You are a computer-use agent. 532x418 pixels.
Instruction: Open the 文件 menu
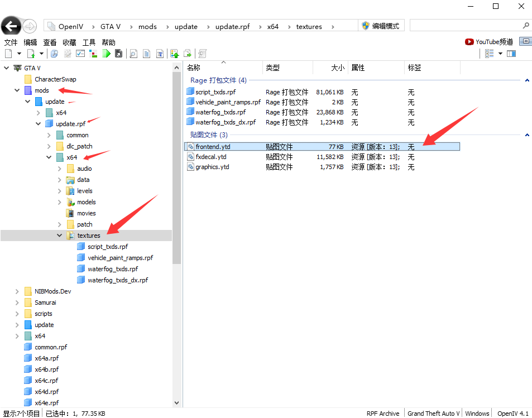click(11, 42)
